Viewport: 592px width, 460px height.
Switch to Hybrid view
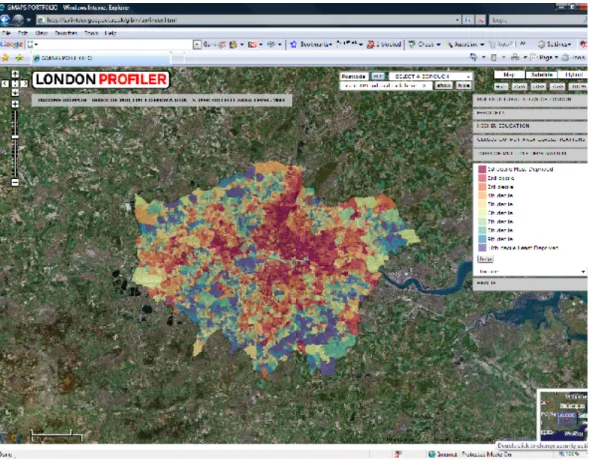pos(573,75)
